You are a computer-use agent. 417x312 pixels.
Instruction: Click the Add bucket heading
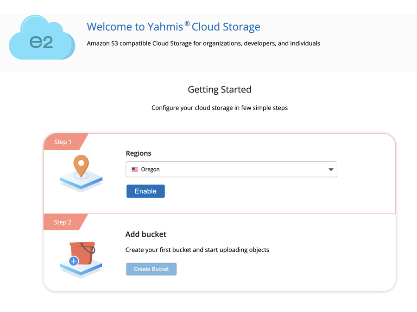(x=146, y=234)
